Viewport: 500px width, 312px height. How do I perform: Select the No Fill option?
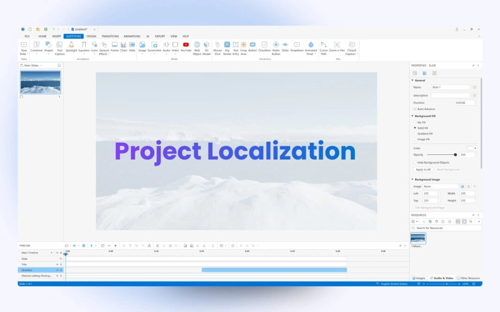(415, 122)
